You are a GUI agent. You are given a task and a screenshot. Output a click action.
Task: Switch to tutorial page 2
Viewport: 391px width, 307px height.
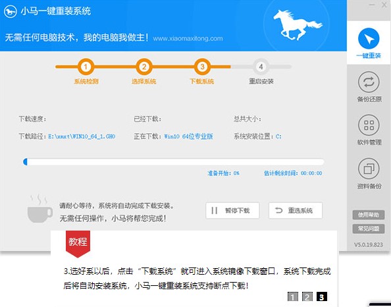click(307, 296)
